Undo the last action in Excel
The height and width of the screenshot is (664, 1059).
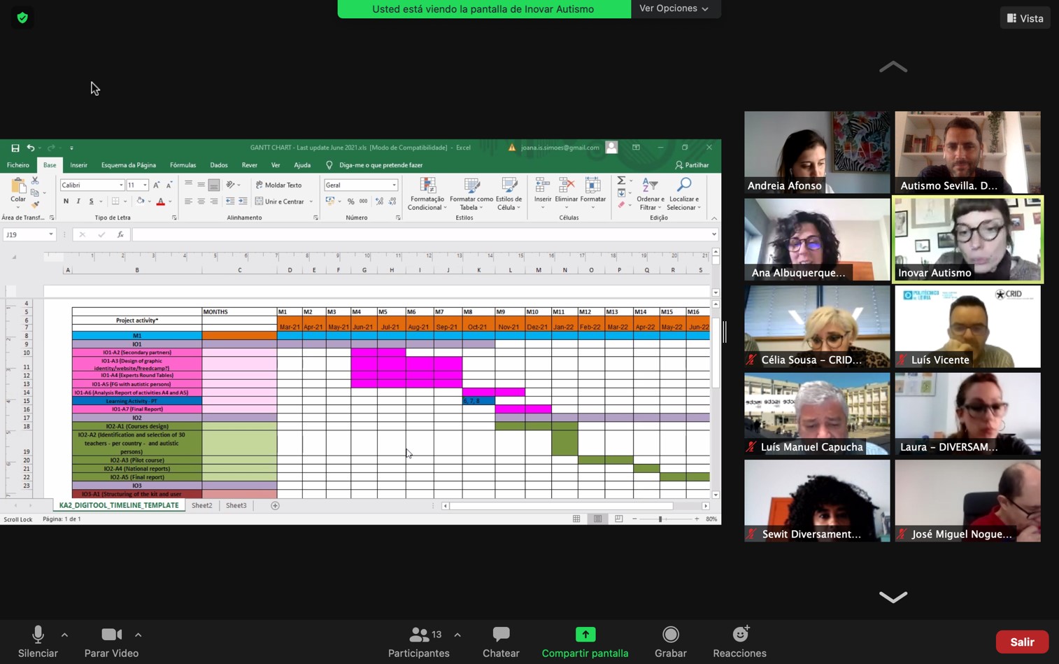point(30,148)
